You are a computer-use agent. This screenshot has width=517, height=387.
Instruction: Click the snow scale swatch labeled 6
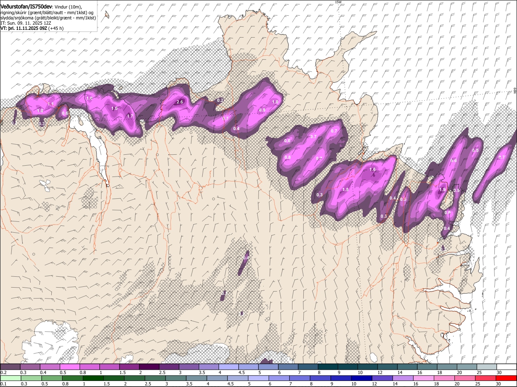pyautogui.click(x=288, y=366)
